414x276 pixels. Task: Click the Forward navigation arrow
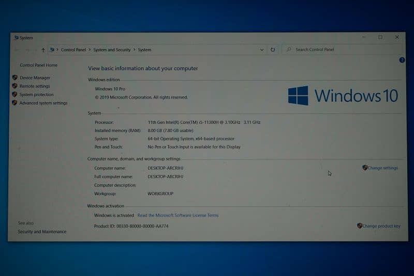point(27,50)
